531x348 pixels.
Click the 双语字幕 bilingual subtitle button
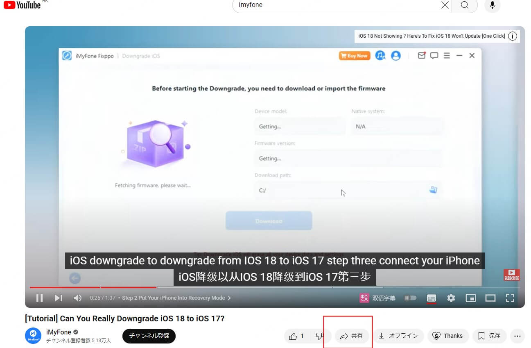pos(377,298)
